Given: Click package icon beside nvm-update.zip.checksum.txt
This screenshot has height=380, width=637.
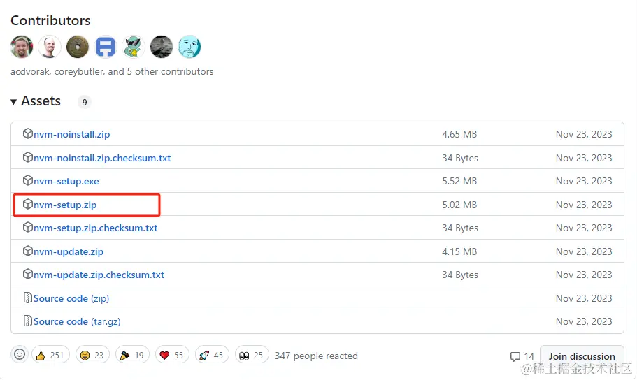Looking at the screenshot, I should tap(28, 274).
